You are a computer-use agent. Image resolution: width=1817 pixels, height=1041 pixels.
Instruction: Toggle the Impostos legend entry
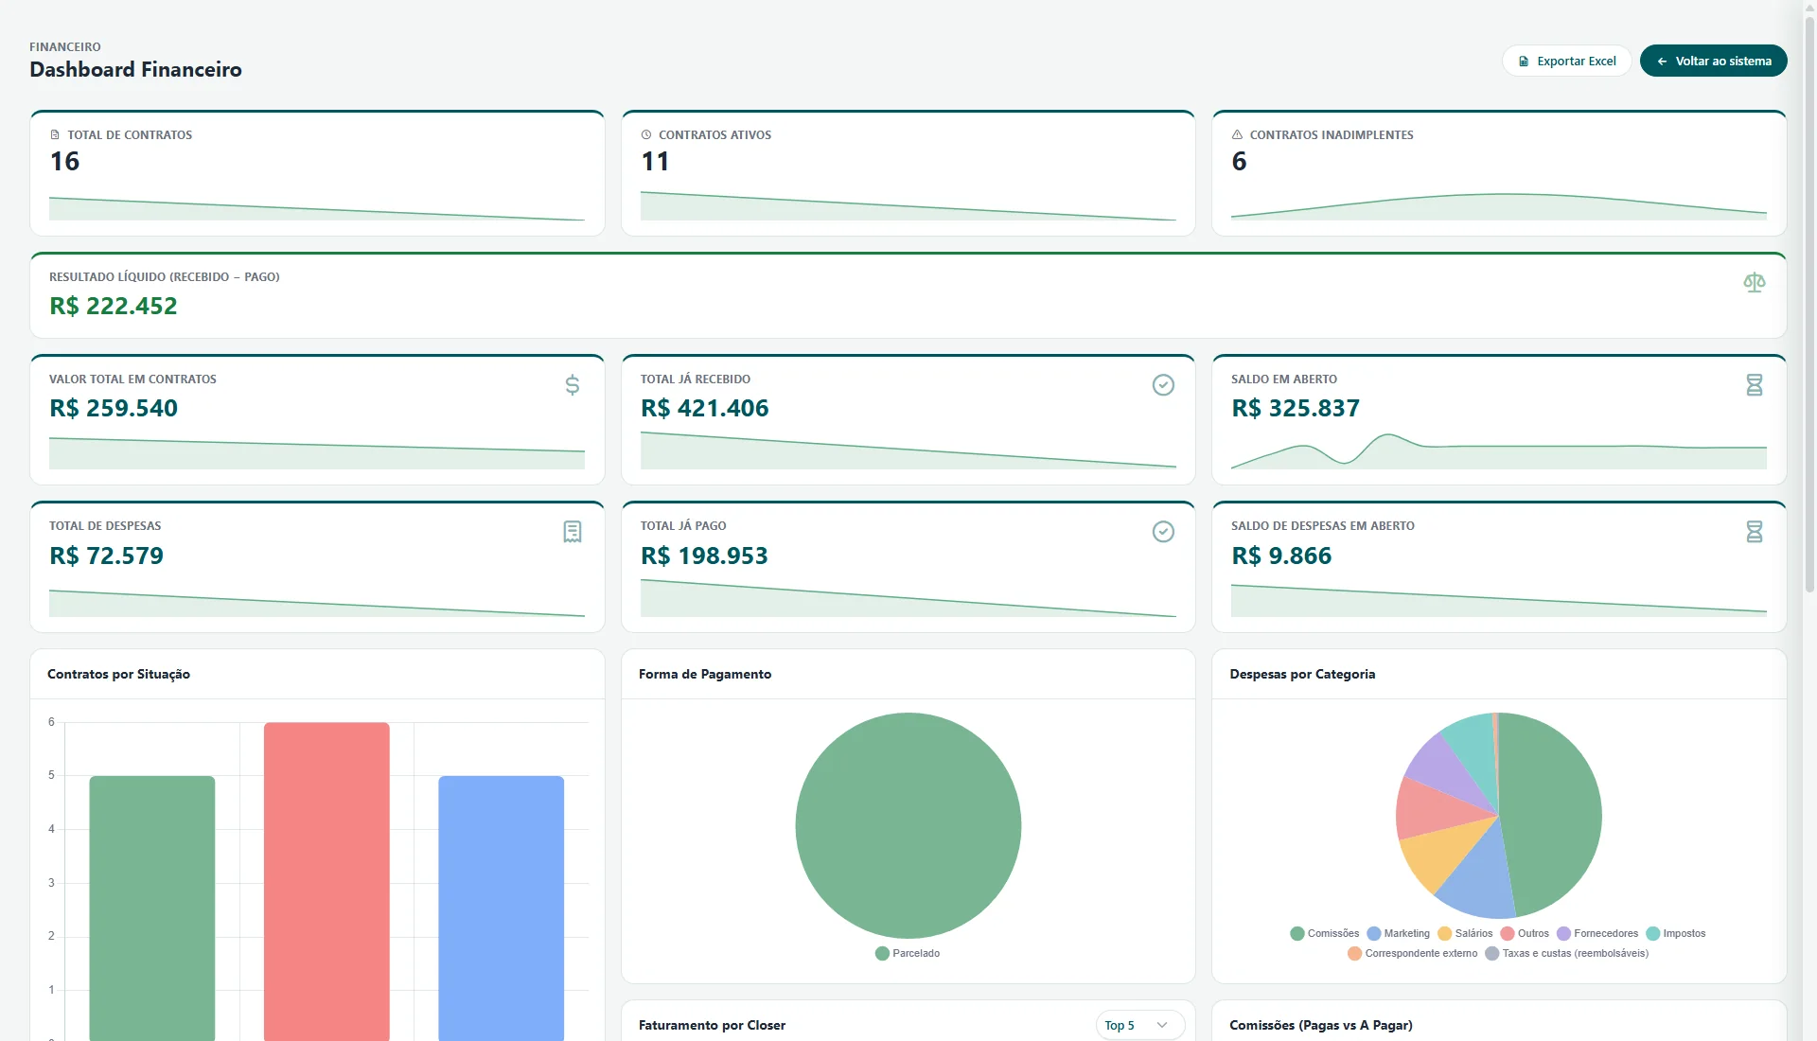tap(1676, 933)
